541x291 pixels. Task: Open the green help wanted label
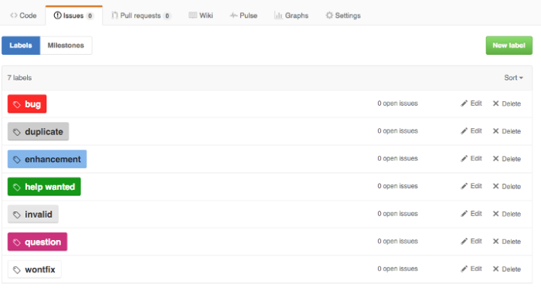(x=44, y=187)
